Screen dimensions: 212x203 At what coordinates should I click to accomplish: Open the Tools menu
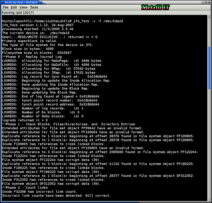point(34,7)
